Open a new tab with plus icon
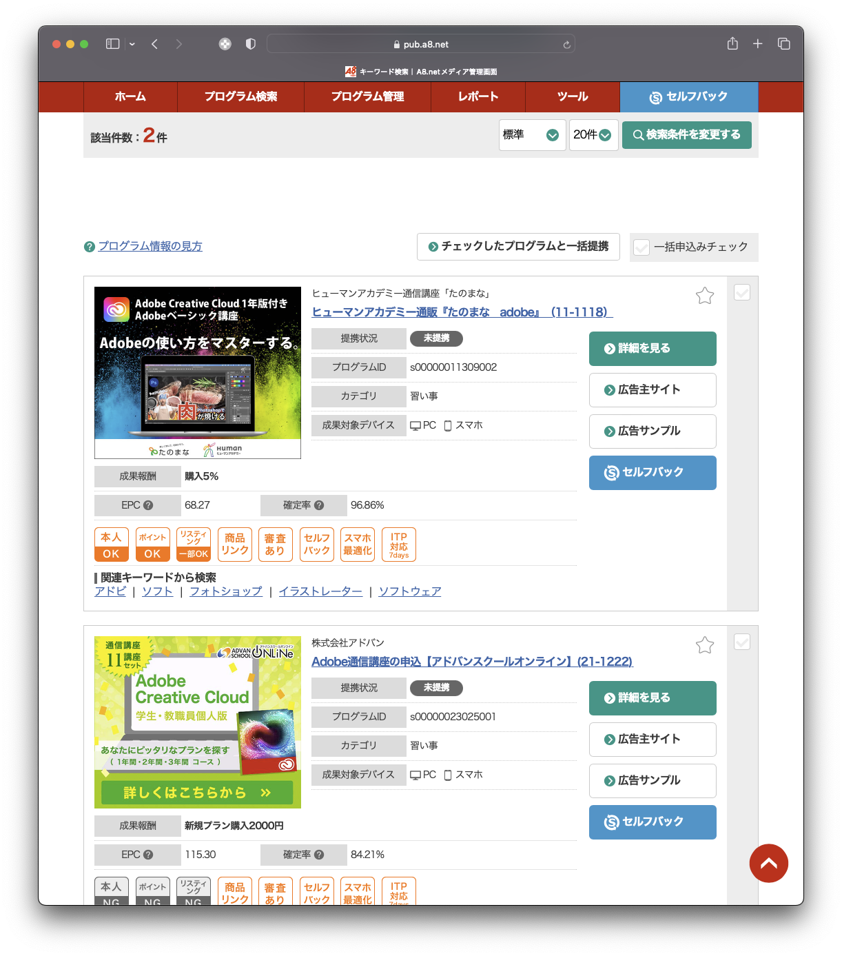 758,43
